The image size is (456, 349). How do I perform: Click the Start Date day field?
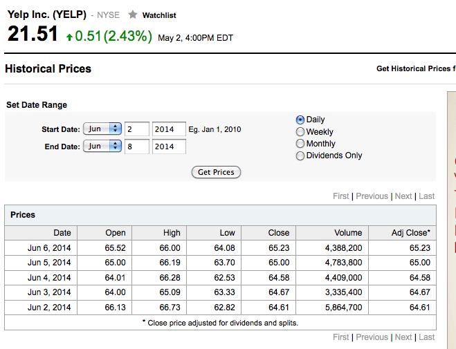(137, 129)
